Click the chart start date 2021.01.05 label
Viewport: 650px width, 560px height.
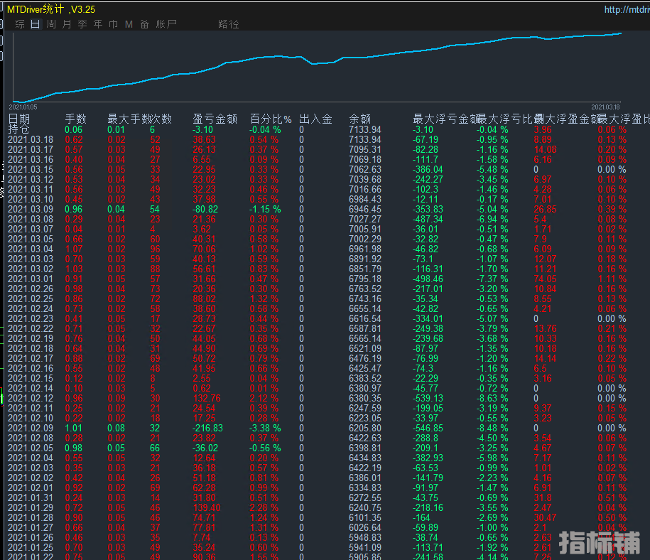[23, 107]
